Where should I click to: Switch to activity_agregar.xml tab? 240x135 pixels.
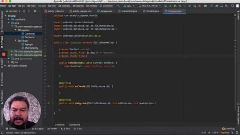click(x=82, y=11)
